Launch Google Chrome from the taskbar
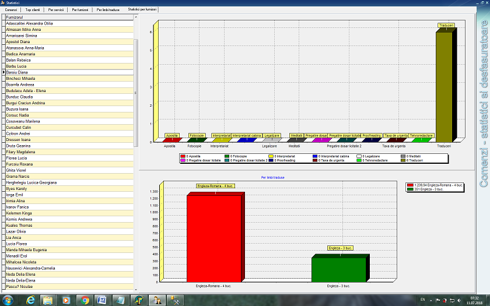 pos(85,300)
